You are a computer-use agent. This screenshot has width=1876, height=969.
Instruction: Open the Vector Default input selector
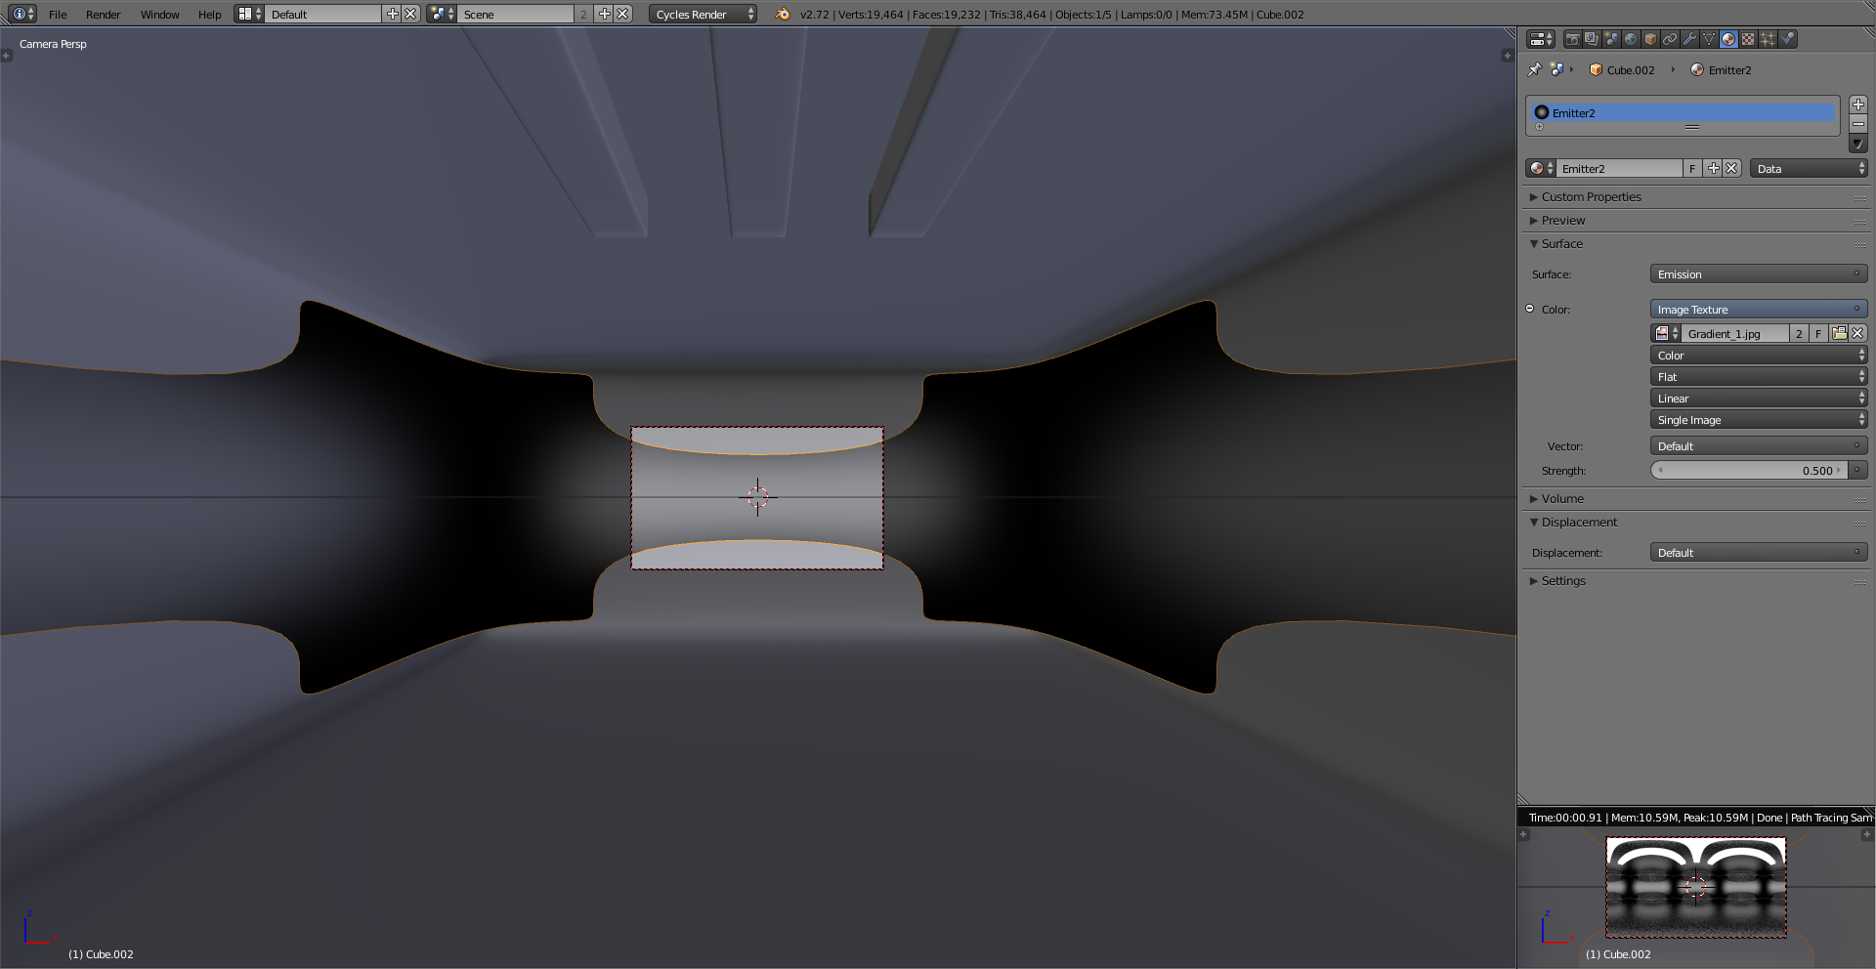tap(1759, 445)
